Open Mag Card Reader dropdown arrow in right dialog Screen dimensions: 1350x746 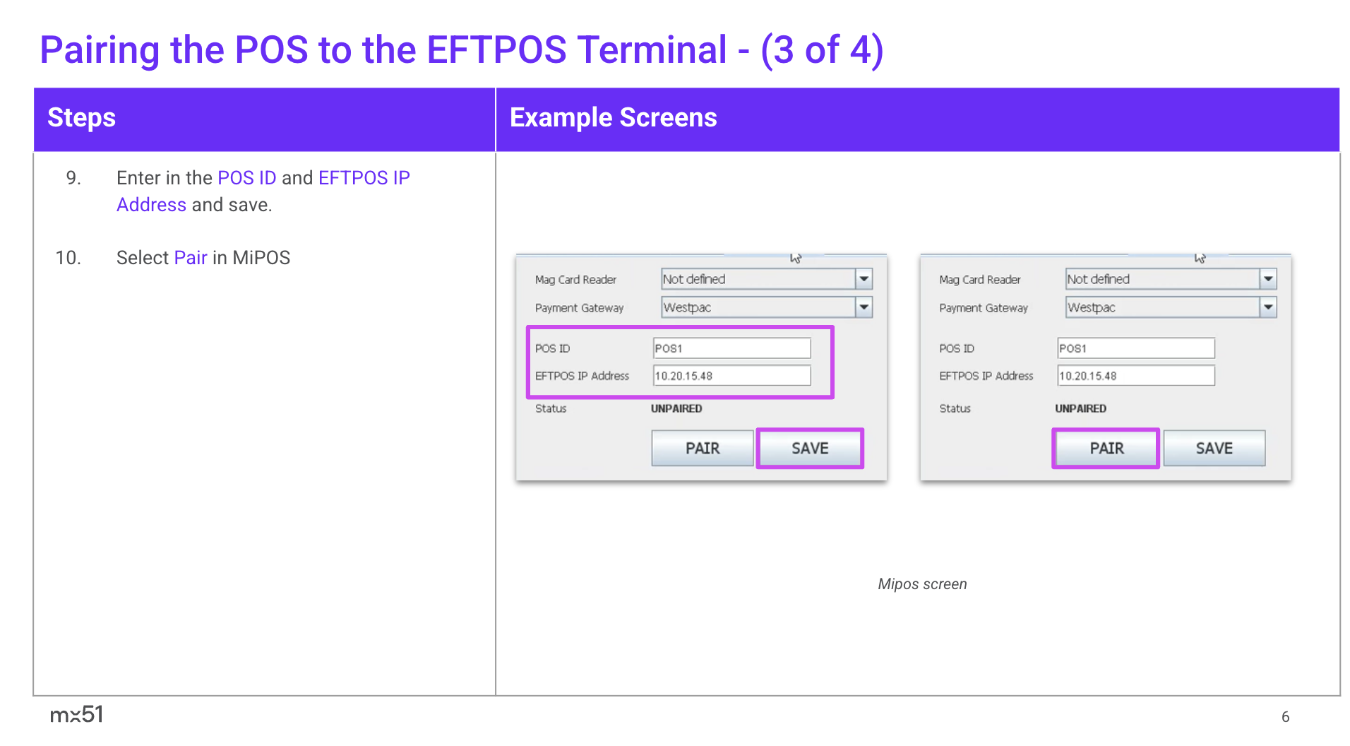(1268, 279)
